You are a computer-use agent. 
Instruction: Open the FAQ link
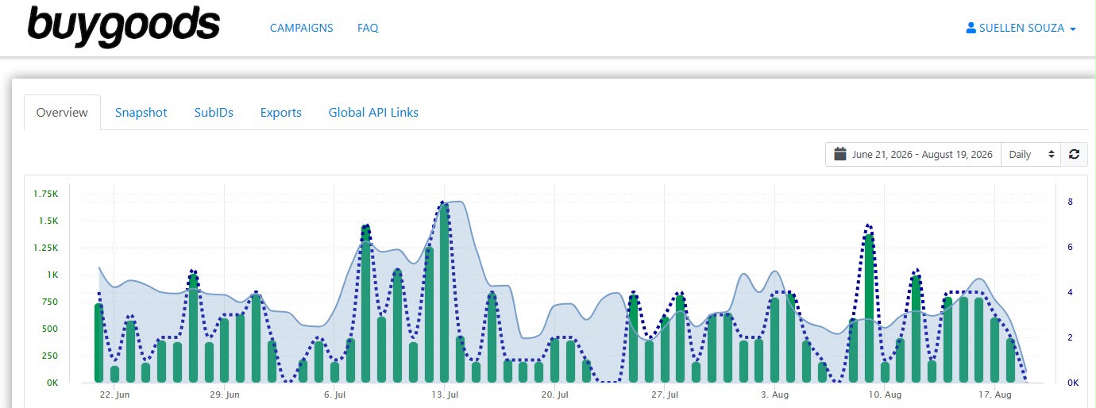[368, 28]
